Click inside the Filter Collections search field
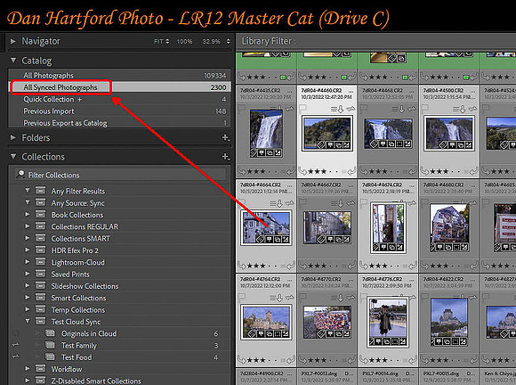Image resolution: width=516 pixels, height=385 pixels. 121,175
